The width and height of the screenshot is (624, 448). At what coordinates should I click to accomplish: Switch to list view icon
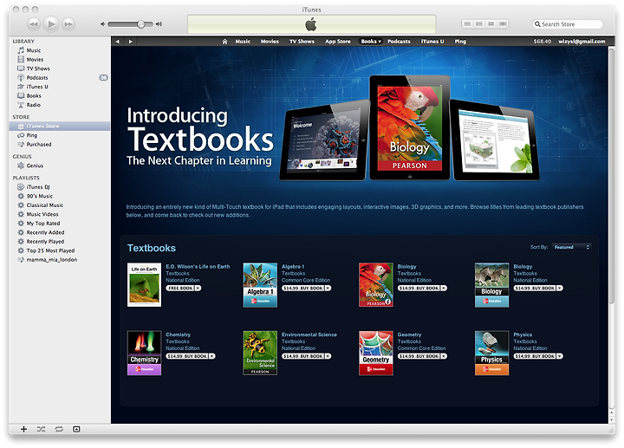(x=468, y=24)
